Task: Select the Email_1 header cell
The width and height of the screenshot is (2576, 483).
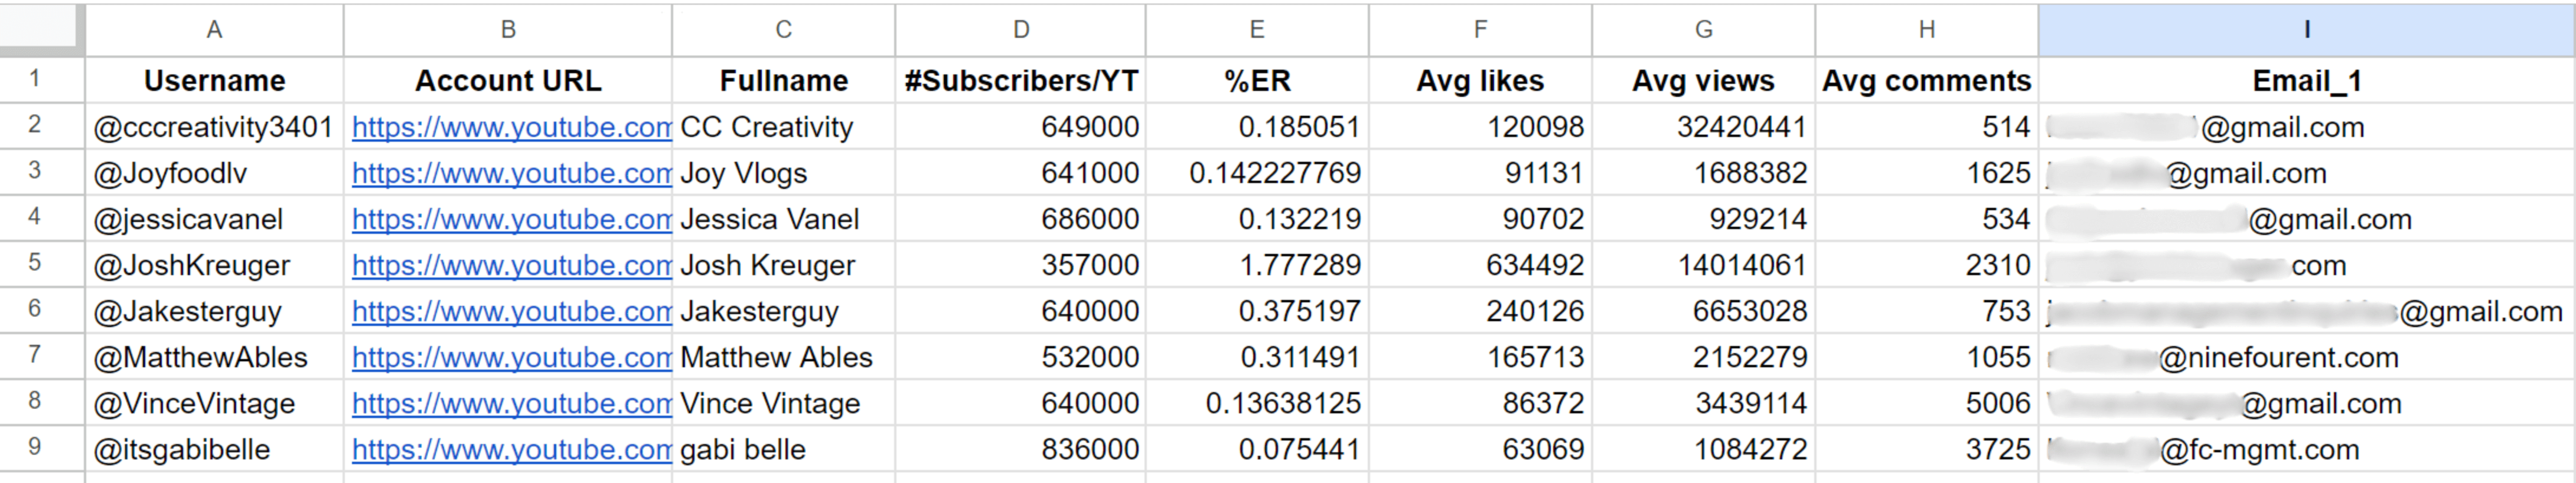Action: click(2306, 81)
